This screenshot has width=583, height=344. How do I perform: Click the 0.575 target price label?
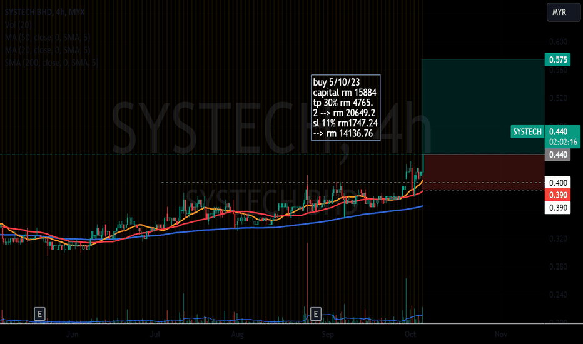pyautogui.click(x=558, y=60)
